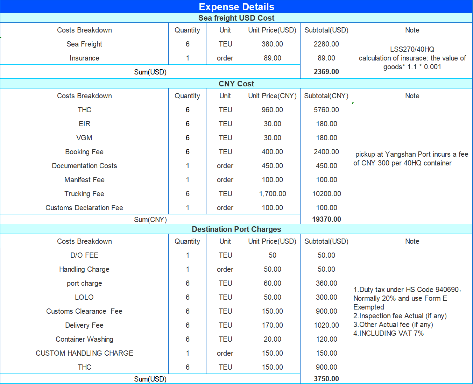Select the 'CNY Cost' section header

pos(236,84)
